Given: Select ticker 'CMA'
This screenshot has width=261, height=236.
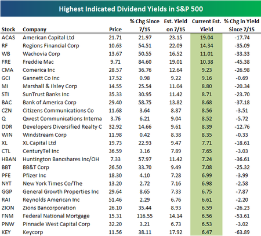Looking at the screenshot, I should 8,70.
